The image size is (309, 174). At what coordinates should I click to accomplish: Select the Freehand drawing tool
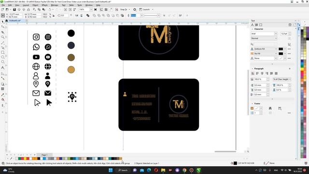(x=2, y=43)
